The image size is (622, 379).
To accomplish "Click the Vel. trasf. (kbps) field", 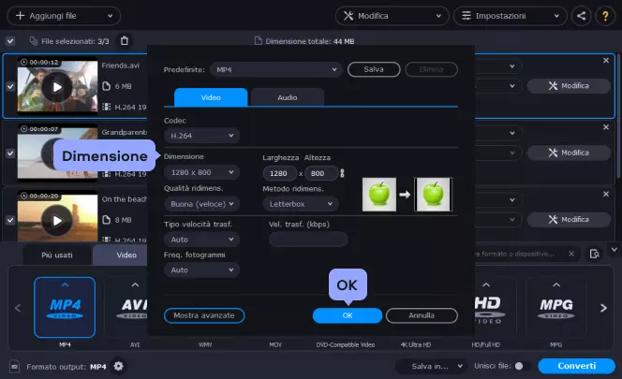I will pyautogui.click(x=308, y=240).
